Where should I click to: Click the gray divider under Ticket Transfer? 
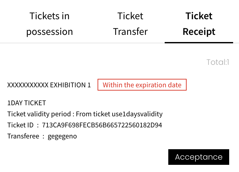(130, 43)
